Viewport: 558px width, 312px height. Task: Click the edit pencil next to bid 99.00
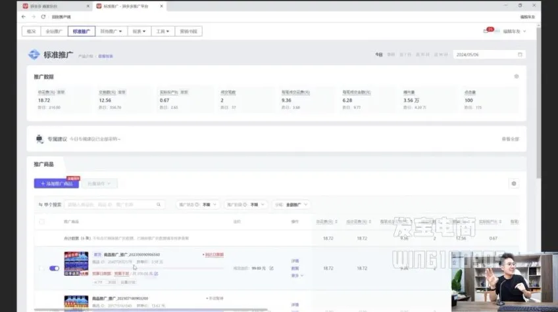pos(272,268)
